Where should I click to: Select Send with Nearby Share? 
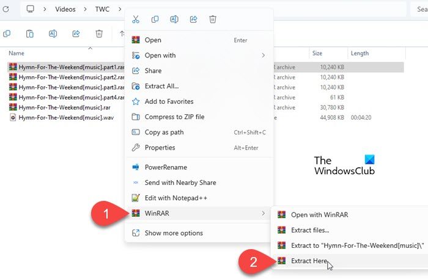pos(199,183)
